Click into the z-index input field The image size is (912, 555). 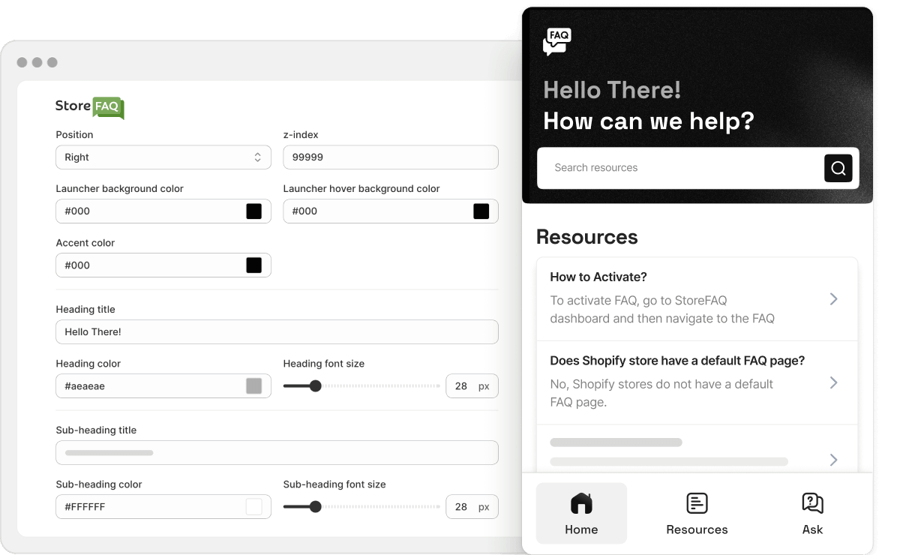[390, 157]
